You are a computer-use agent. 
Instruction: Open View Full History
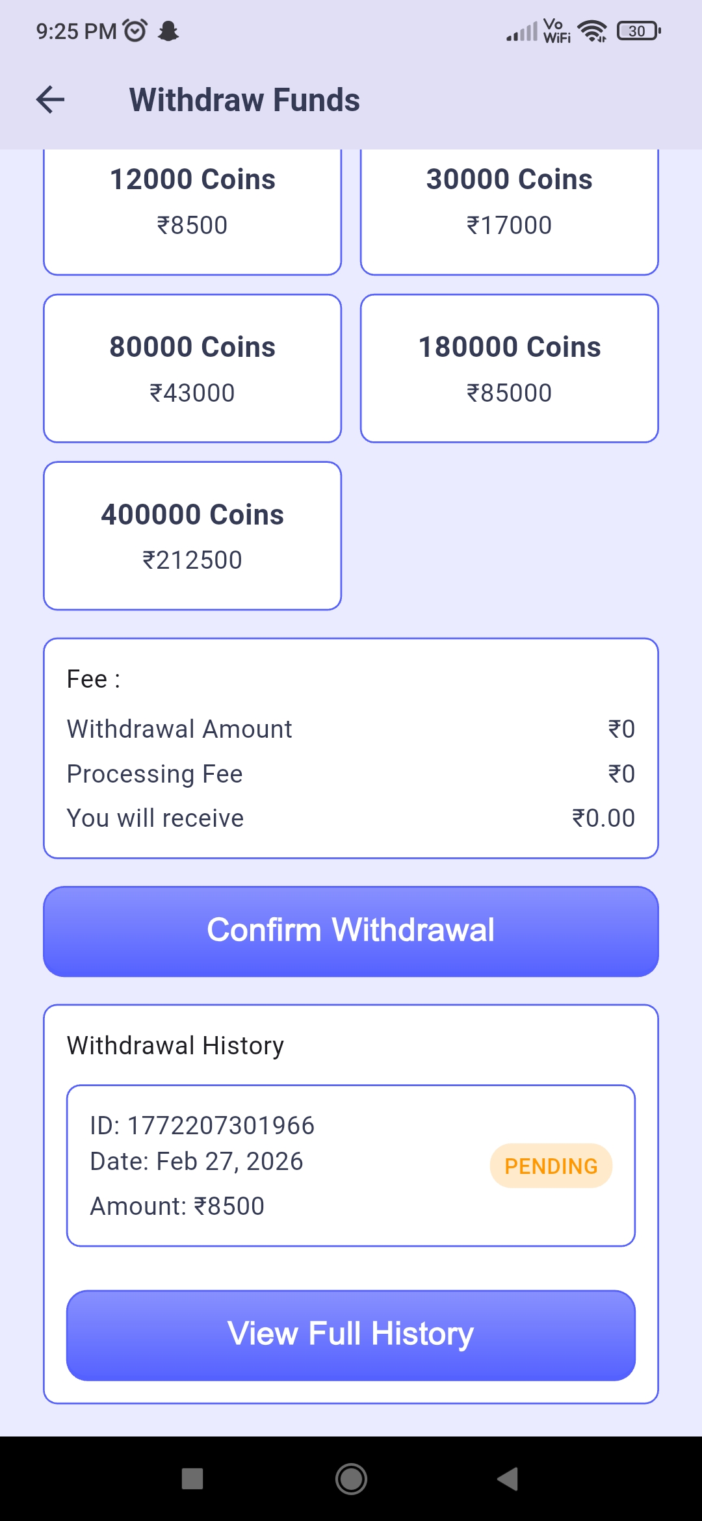(351, 1335)
